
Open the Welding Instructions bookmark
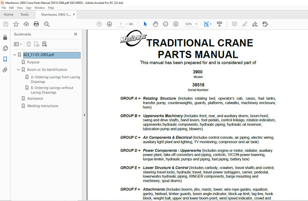43,106
